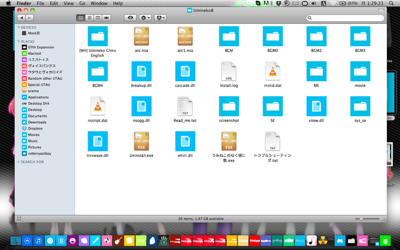The image size is (400, 250).
Task: Select the whirl.dll file
Action: (x=185, y=141)
